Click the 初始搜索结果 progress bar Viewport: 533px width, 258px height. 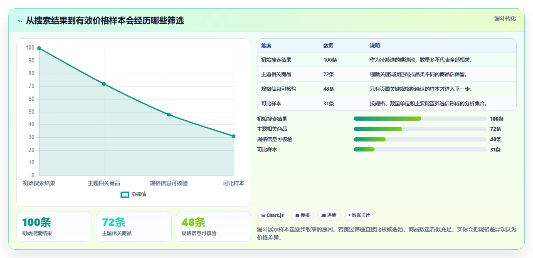420,119
